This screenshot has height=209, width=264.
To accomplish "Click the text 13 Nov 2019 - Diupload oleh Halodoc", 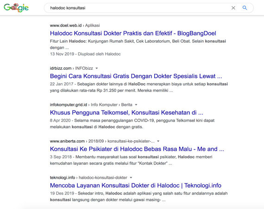I will (85, 54).
